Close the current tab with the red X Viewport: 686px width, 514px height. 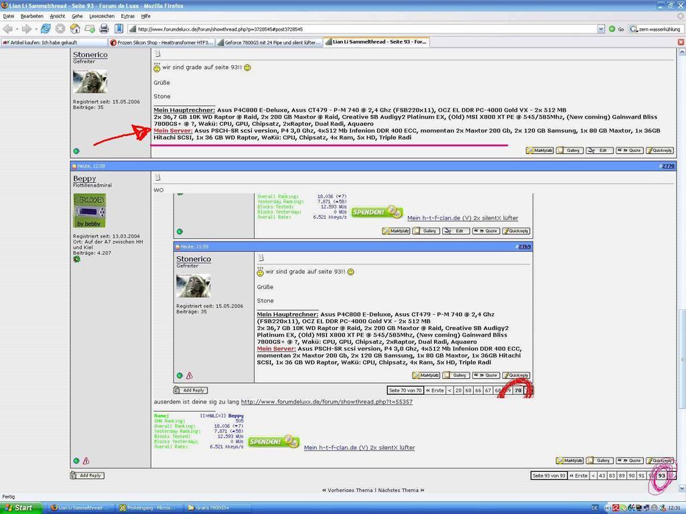click(x=681, y=42)
